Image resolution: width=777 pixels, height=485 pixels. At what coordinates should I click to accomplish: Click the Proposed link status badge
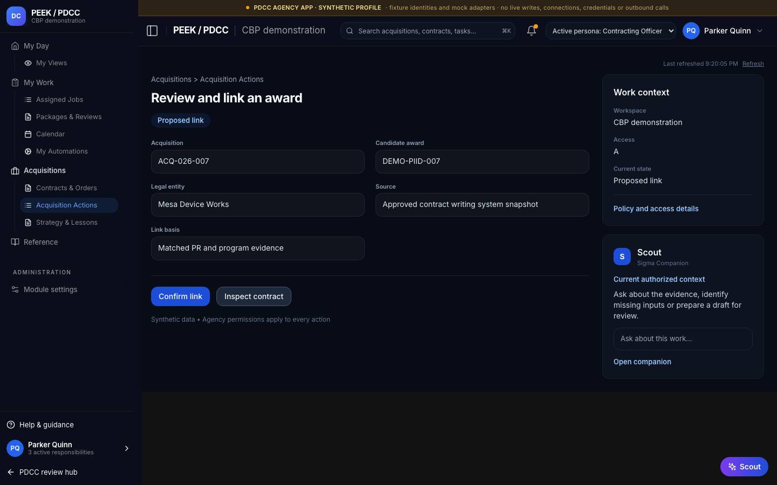point(181,120)
